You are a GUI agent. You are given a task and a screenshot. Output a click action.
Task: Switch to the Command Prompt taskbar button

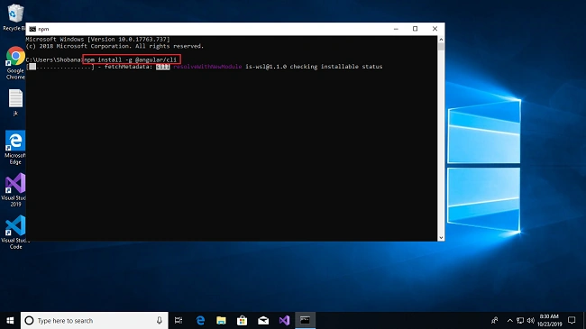[x=305, y=320]
